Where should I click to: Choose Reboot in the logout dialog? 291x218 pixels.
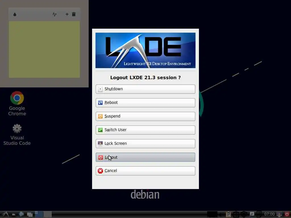(145, 103)
